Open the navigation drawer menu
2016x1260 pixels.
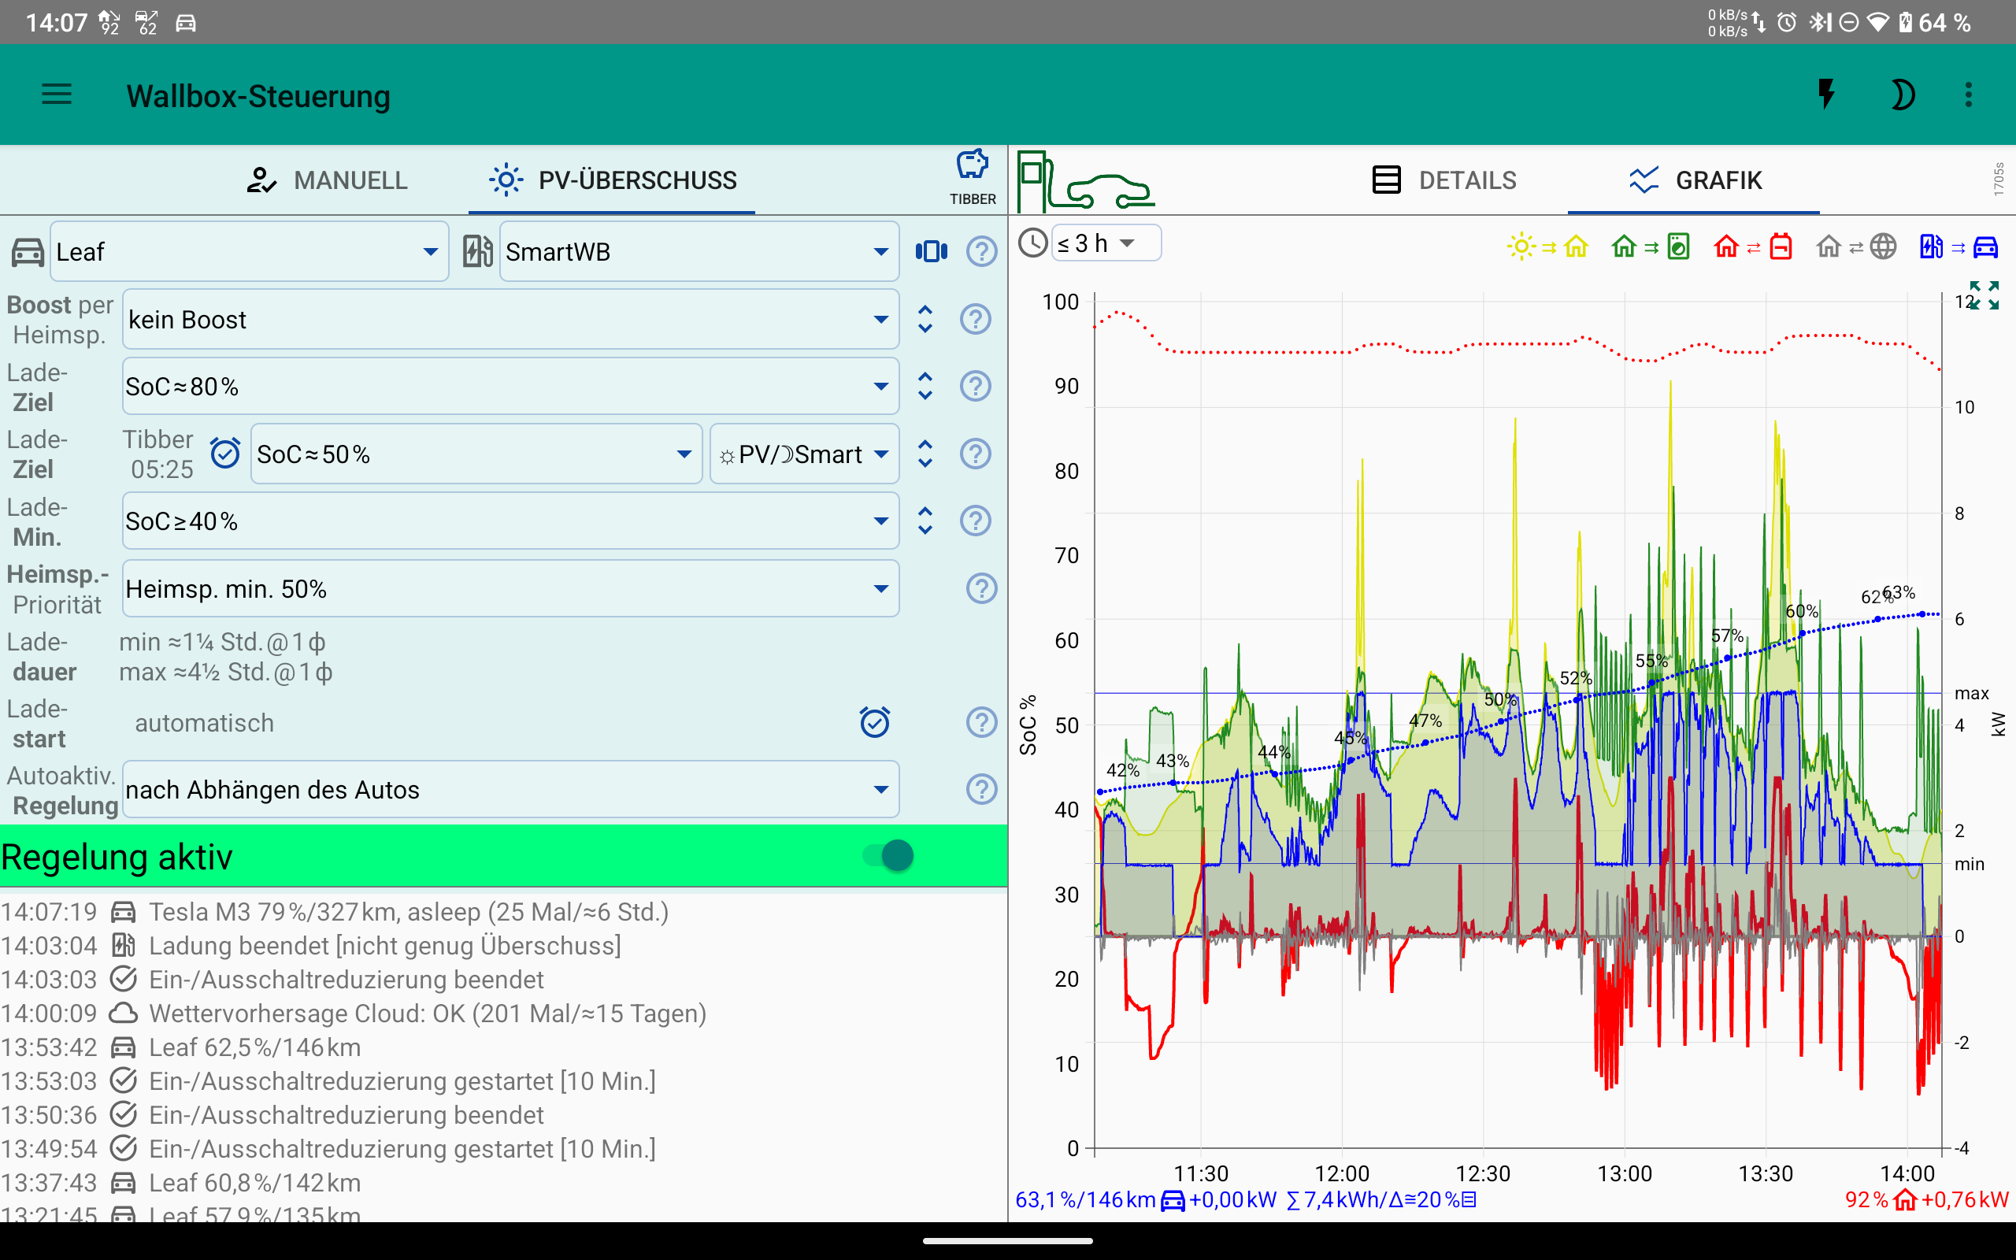57,94
